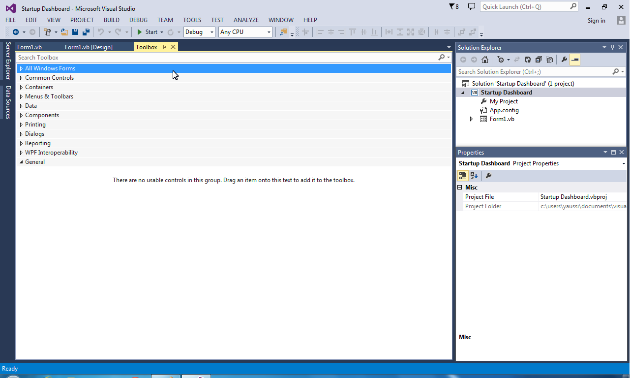630x378 pixels.
Task: Expand the Data toolbox group
Action: (21, 106)
